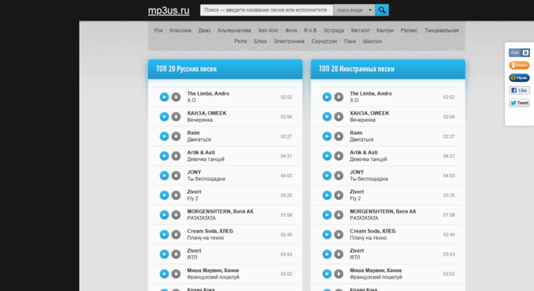Open the Альтернатива genre

pyautogui.click(x=234, y=30)
